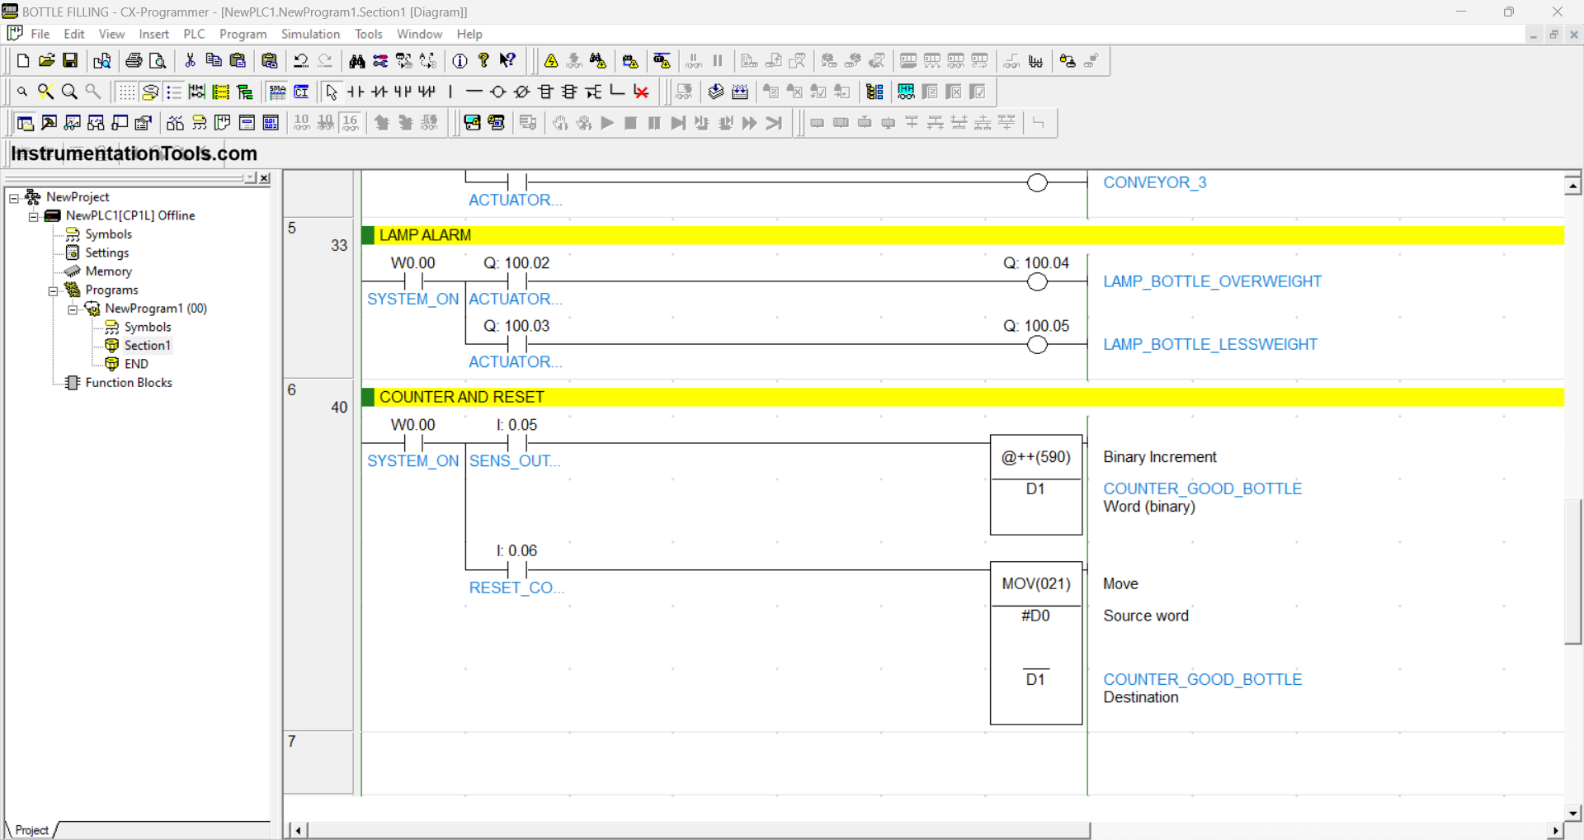Open the Program menu
Screen dimensions: 1584x840
243,34
